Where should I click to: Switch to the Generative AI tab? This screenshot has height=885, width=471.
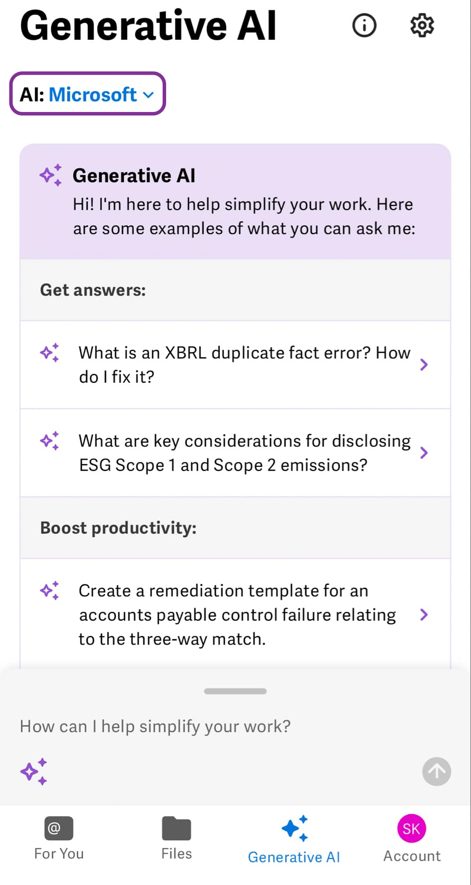point(294,836)
